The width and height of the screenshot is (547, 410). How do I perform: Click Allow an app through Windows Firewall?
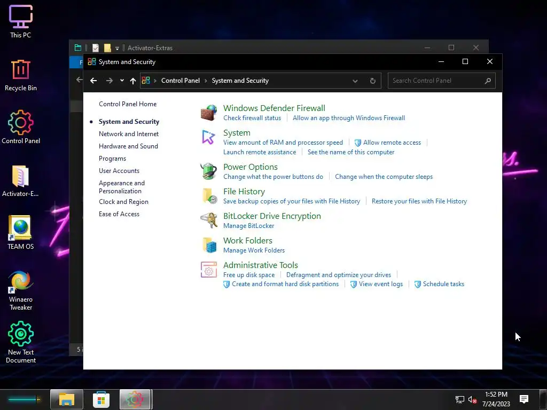[x=349, y=118]
